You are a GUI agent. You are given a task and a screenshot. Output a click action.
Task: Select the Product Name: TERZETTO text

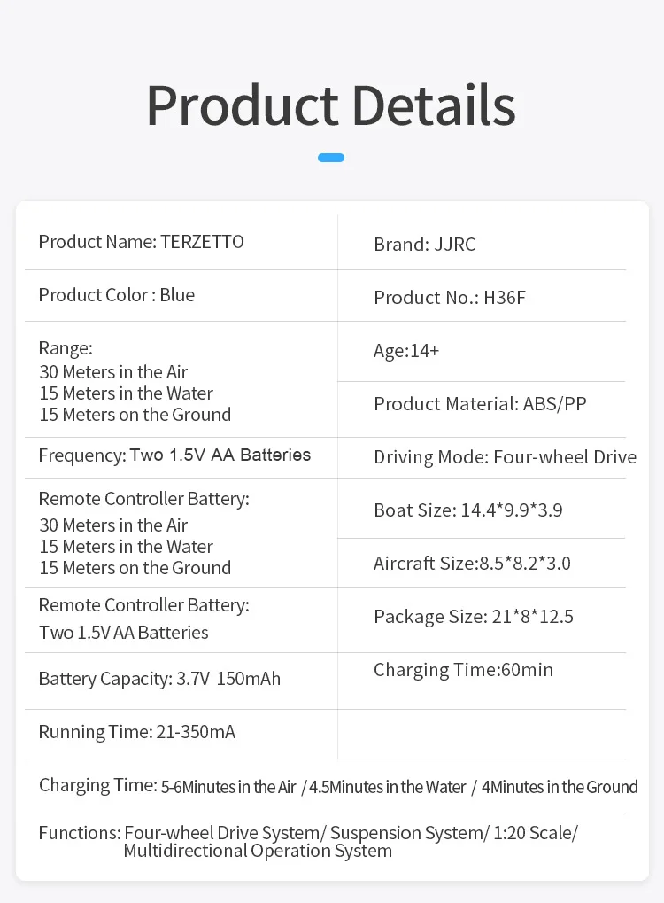(141, 242)
